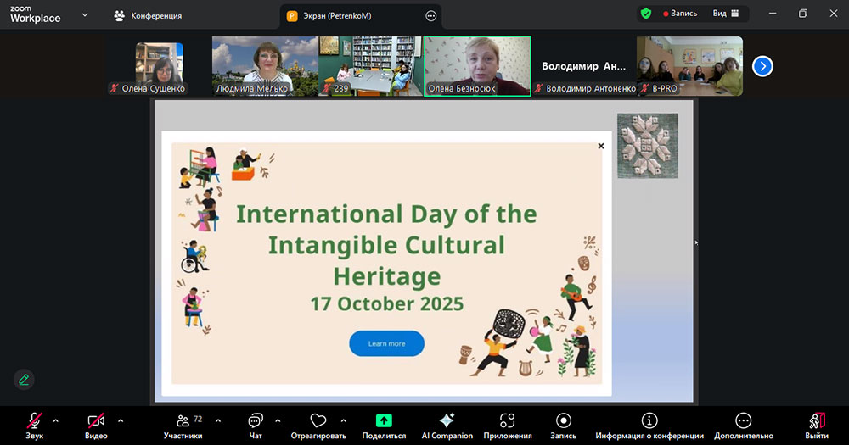Open conference information icon
The image size is (849, 445).
pos(649,421)
